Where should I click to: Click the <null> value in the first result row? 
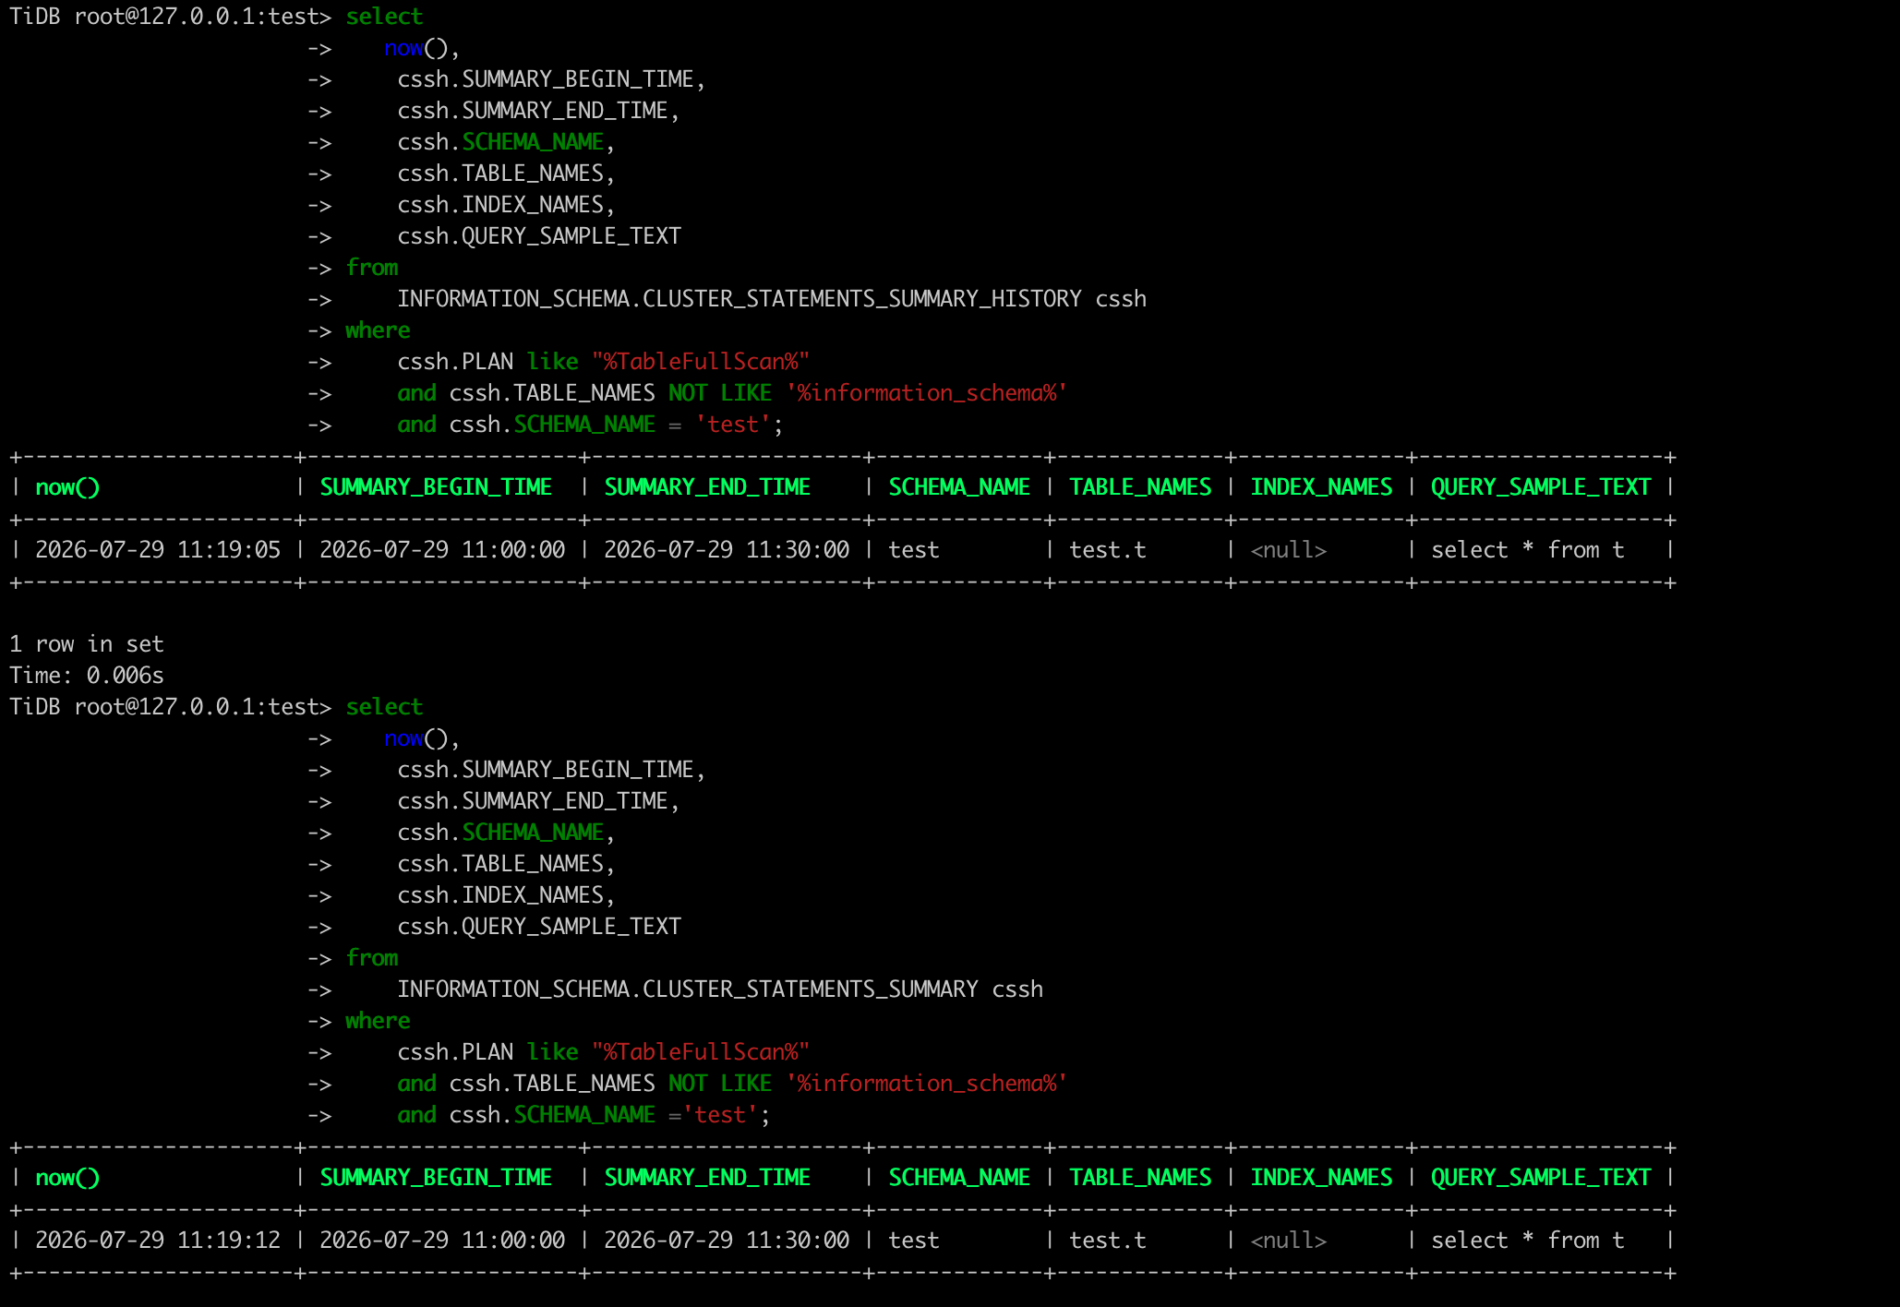pos(1289,550)
